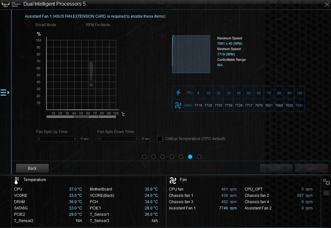Go to the last fan page dot
The image size is (331, 228).
(199, 157)
